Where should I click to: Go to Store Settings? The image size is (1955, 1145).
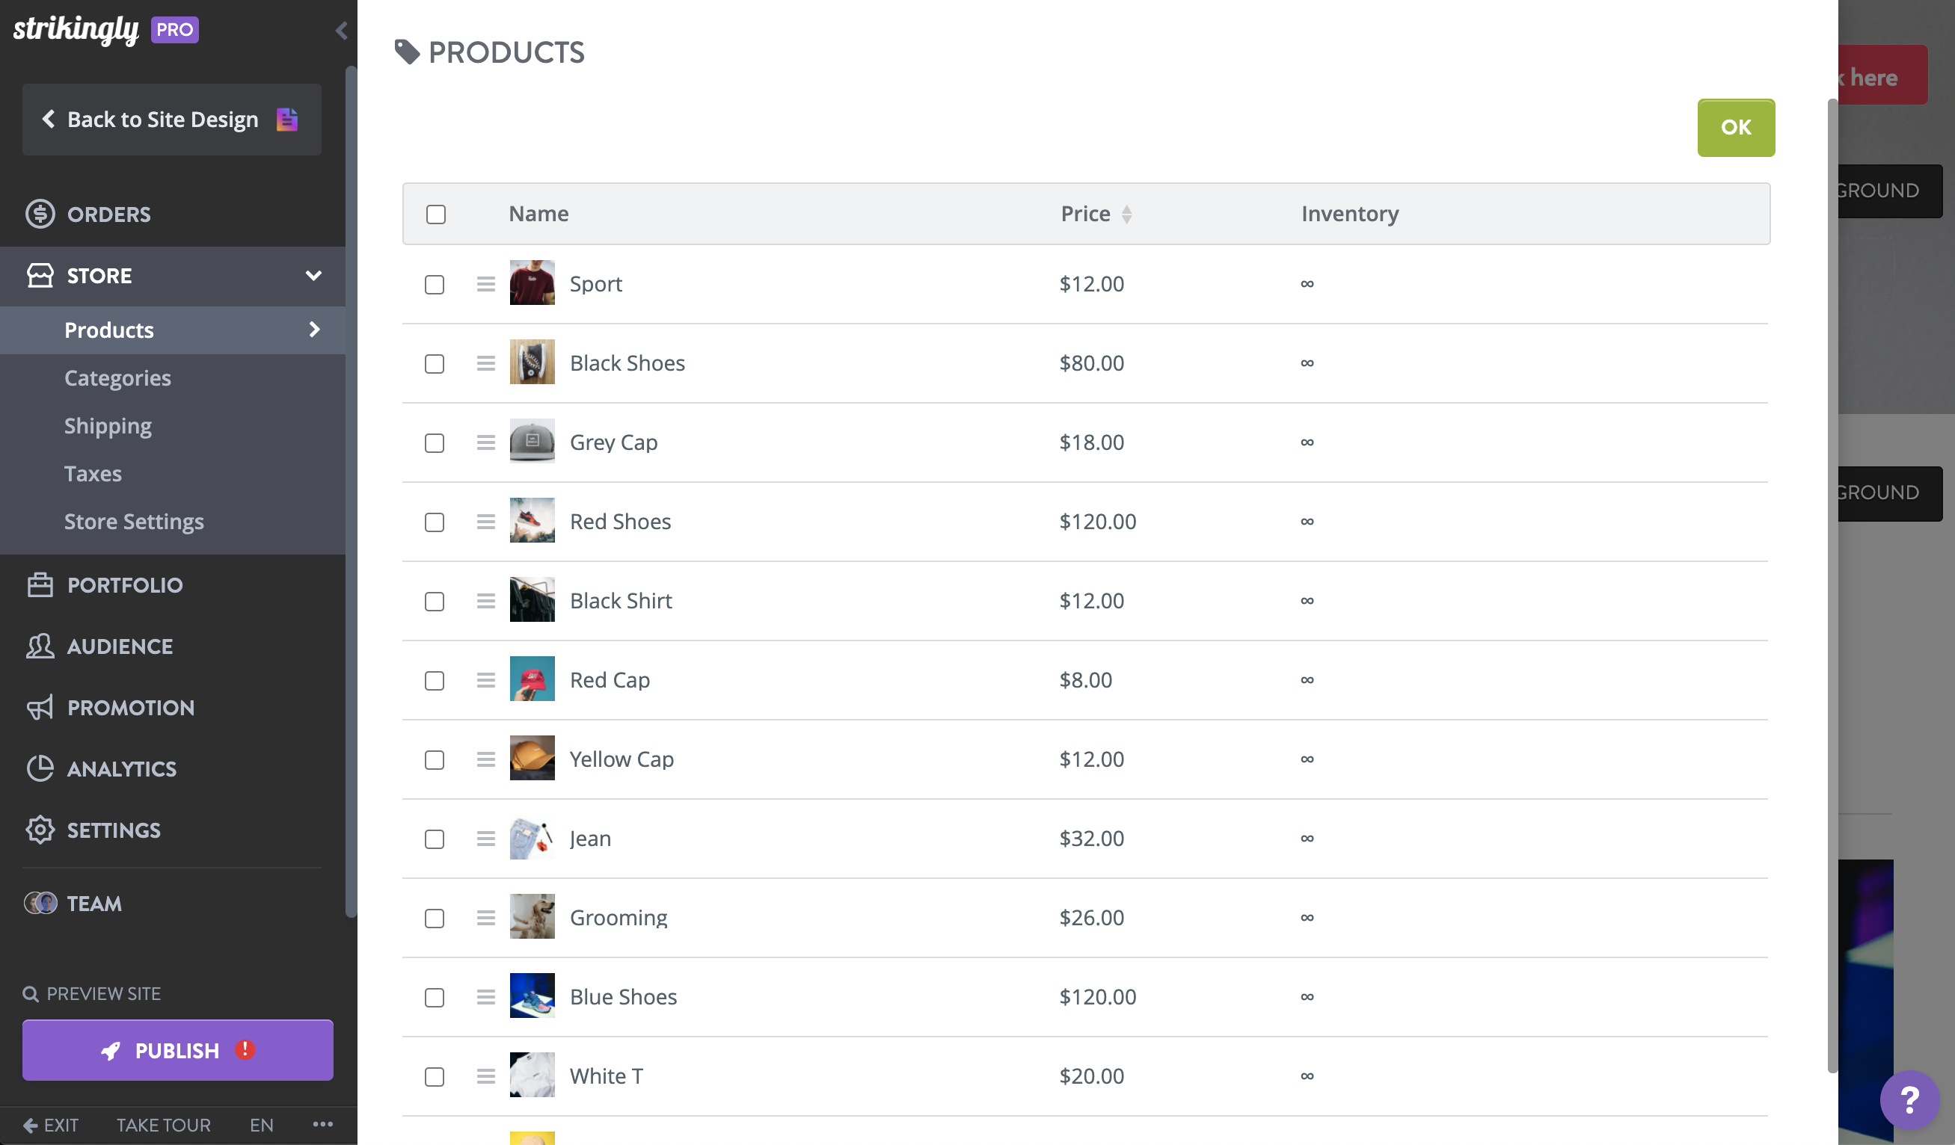pyautogui.click(x=134, y=521)
